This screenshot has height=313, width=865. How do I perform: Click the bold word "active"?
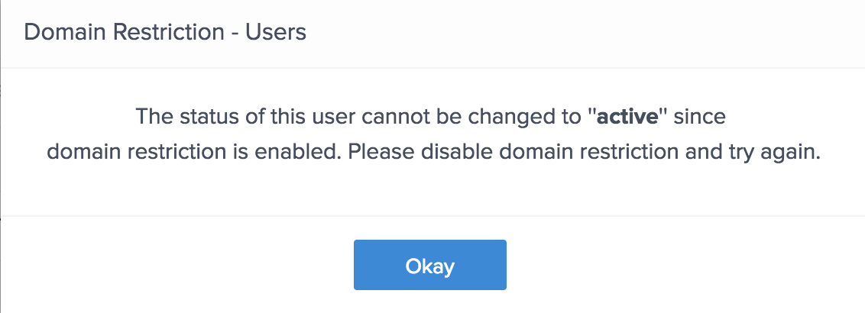627,118
